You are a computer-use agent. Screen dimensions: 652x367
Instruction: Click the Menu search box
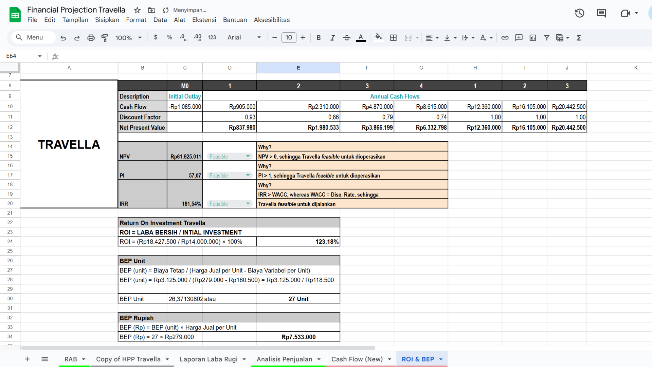coord(33,37)
